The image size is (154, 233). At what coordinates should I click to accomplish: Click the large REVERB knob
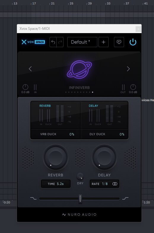pyautogui.click(x=55, y=158)
